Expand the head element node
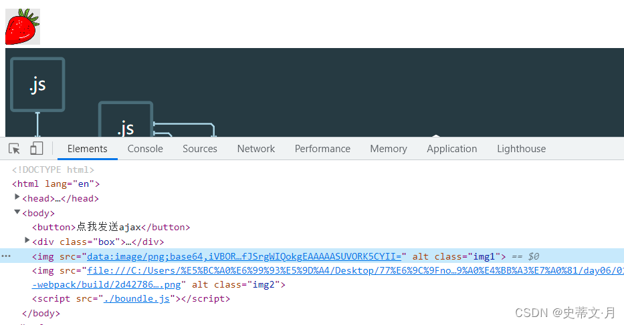624x325 pixels. tap(17, 197)
